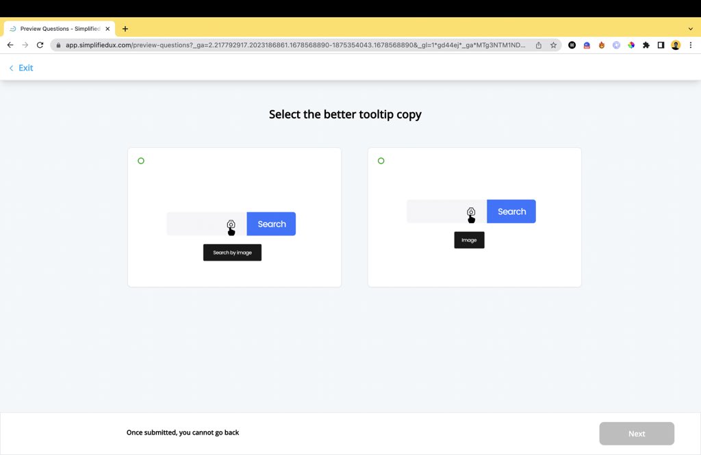Select the Preview Questions tab
This screenshot has width=701, height=455.
60,29
